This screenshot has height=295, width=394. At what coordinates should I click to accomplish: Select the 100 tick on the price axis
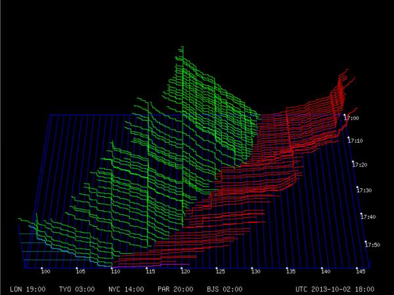46,271
